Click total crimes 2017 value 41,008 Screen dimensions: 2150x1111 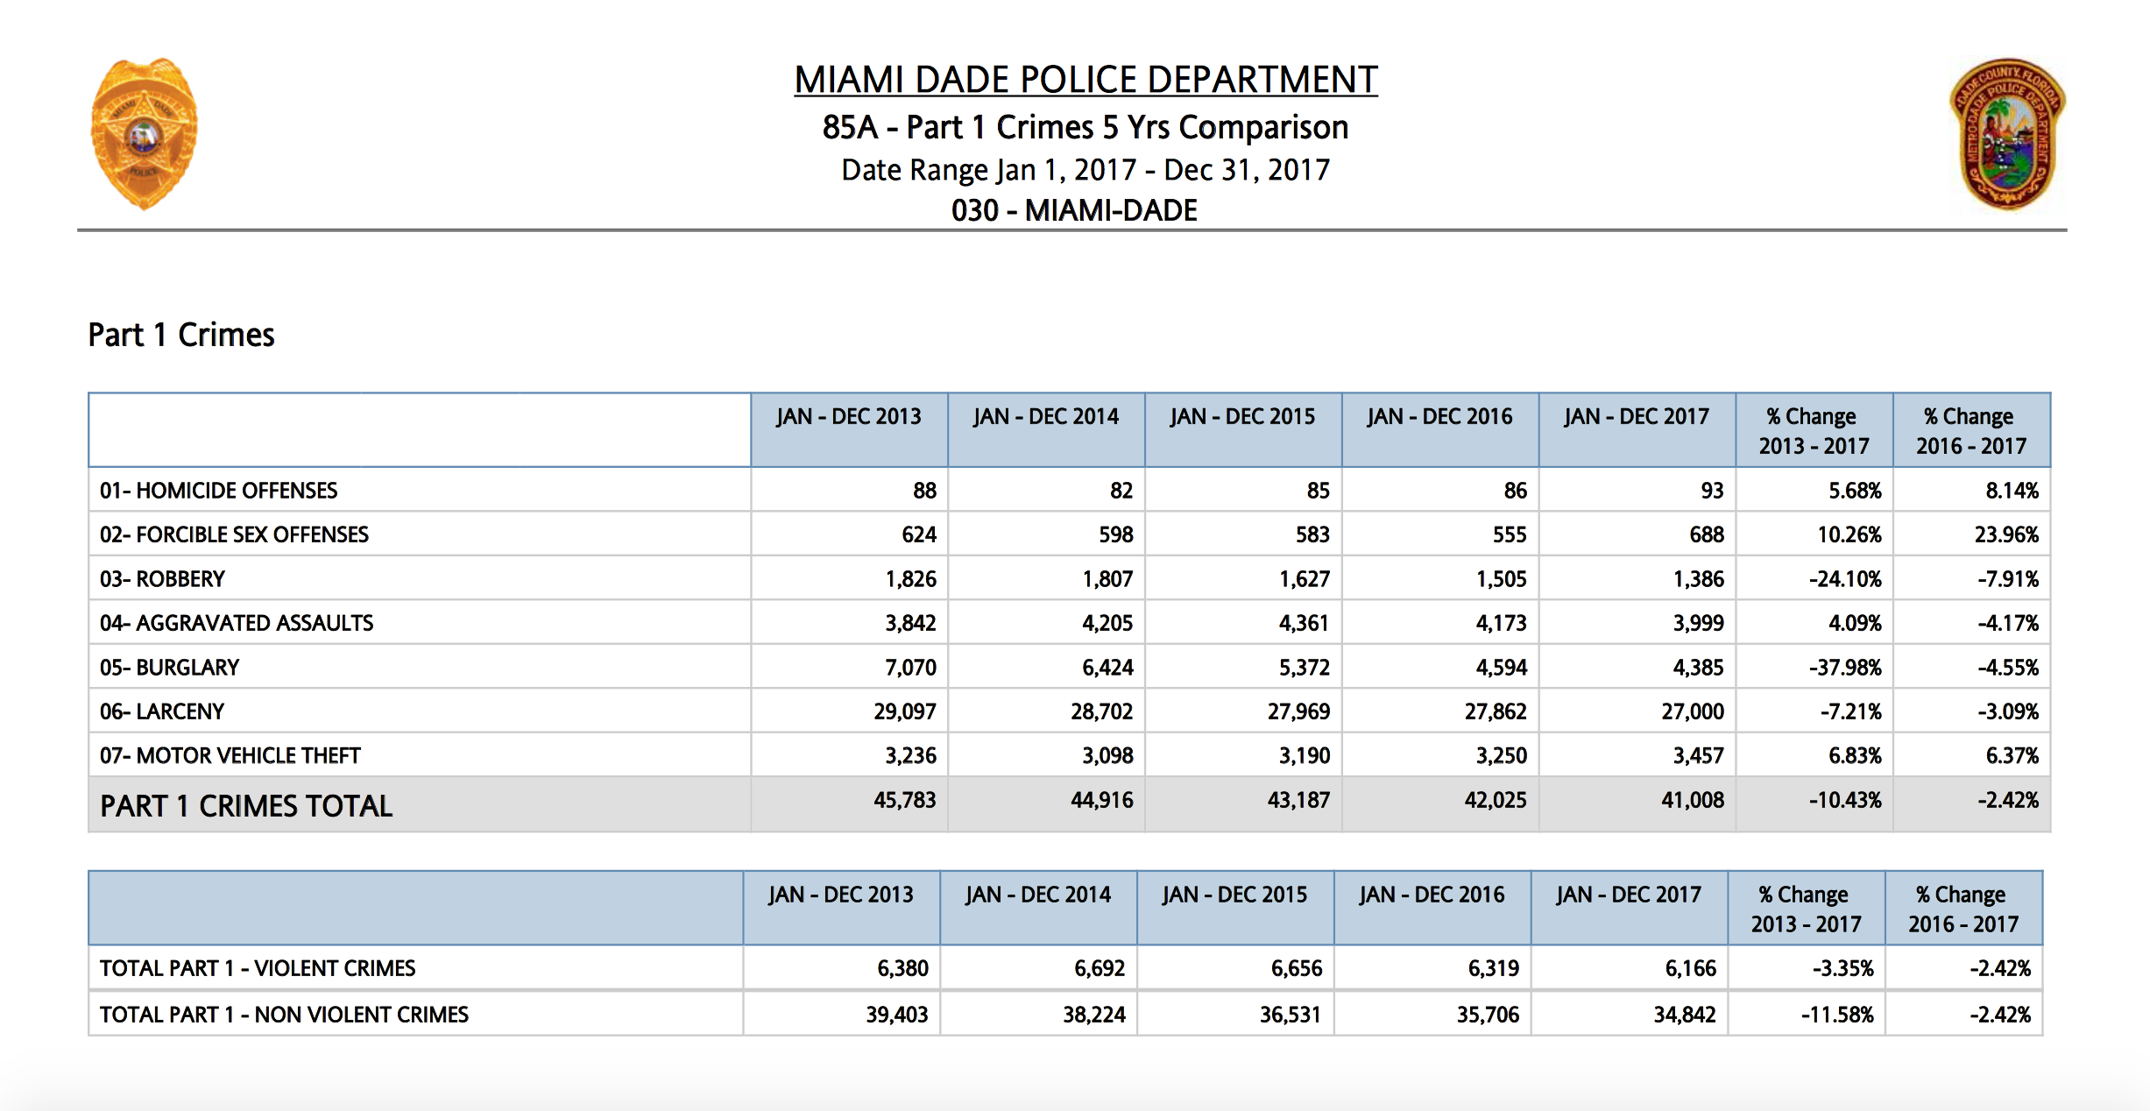[x=1693, y=800]
